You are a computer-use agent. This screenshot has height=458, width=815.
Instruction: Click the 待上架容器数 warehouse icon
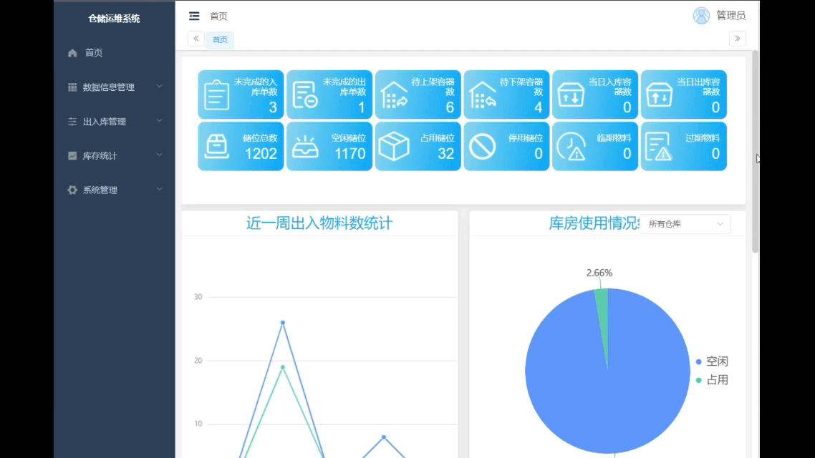[x=394, y=95]
